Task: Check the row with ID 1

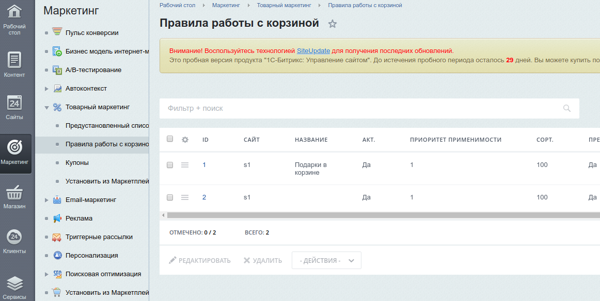Action: coord(170,165)
